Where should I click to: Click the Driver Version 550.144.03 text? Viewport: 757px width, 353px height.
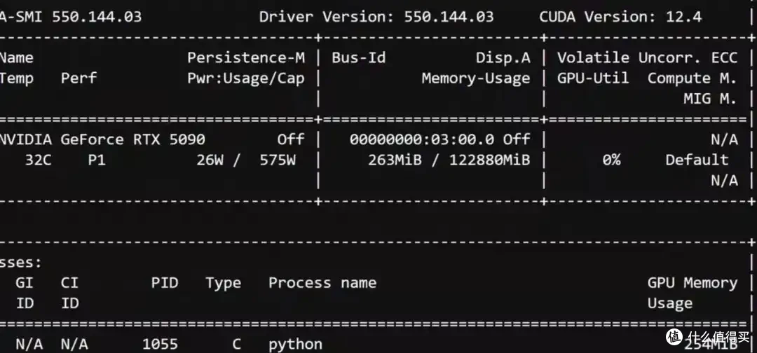(376, 17)
